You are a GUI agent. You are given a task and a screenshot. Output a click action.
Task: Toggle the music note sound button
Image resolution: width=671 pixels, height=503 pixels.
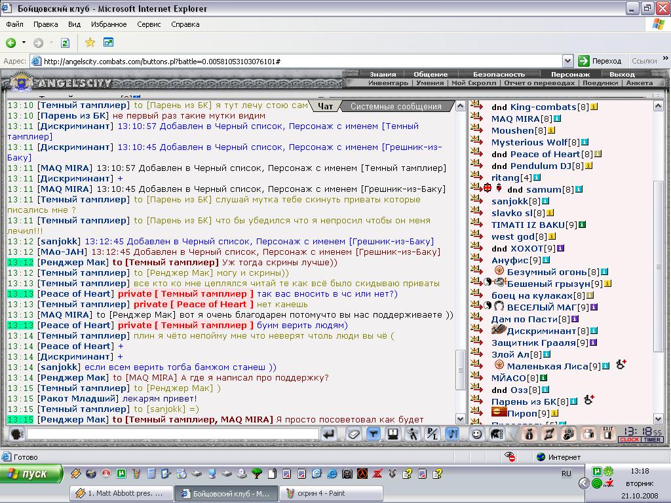click(452, 434)
